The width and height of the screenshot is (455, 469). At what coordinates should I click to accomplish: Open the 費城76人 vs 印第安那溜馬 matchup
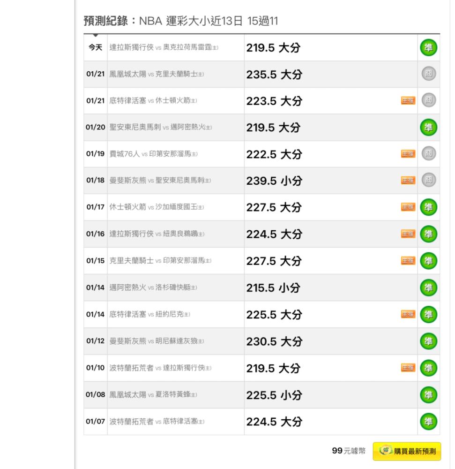pos(153,154)
